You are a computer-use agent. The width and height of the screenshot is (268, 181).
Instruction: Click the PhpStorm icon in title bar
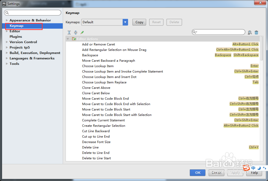tap(4, 3)
